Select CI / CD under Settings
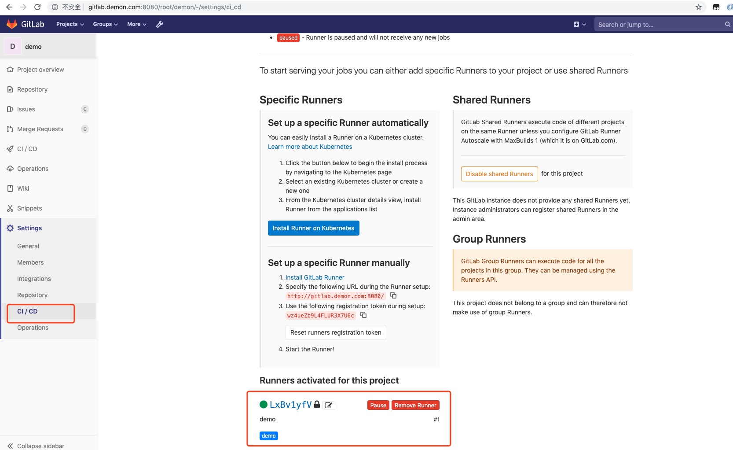 [27, 311]
